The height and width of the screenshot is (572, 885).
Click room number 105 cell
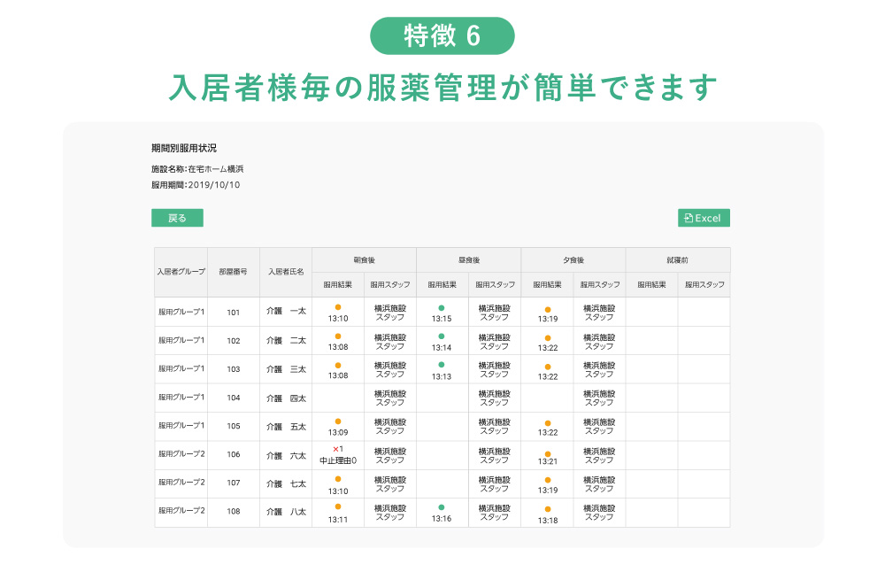point(233,426)
